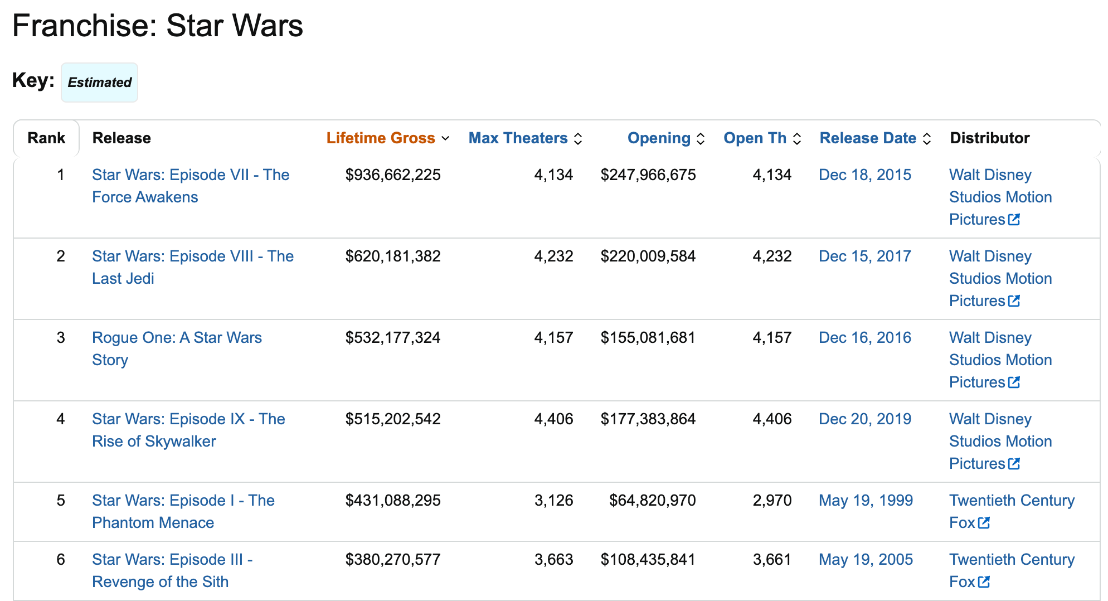Sort table by Opening column
This screenshot has width=1108, height=601.
[666, 138]
